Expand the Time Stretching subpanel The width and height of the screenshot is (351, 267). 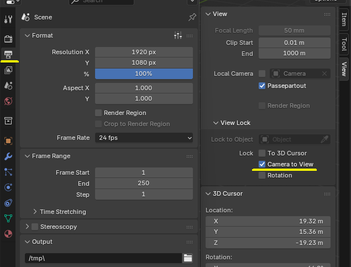[x=35, y=212]
